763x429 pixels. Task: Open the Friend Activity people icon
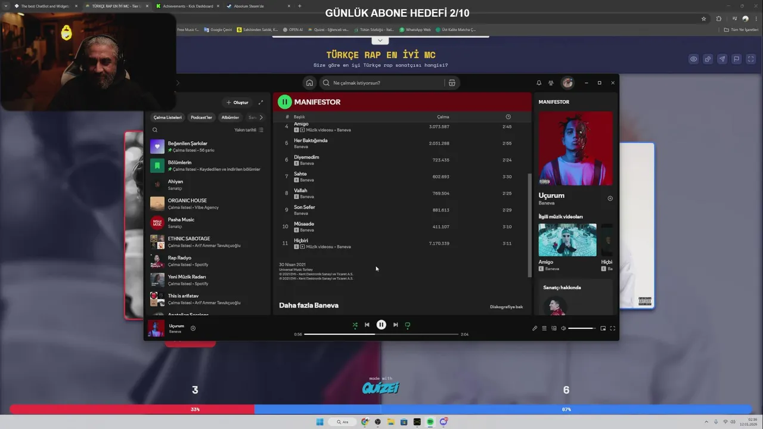tap(551, 83)
